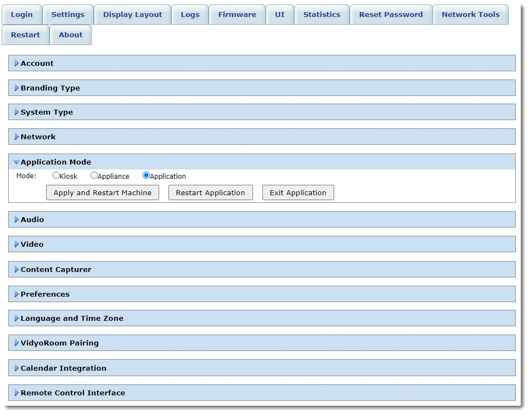Screen dimensions: 529x414
Task: Expand the Video section
Action: [x=262, y=244]
